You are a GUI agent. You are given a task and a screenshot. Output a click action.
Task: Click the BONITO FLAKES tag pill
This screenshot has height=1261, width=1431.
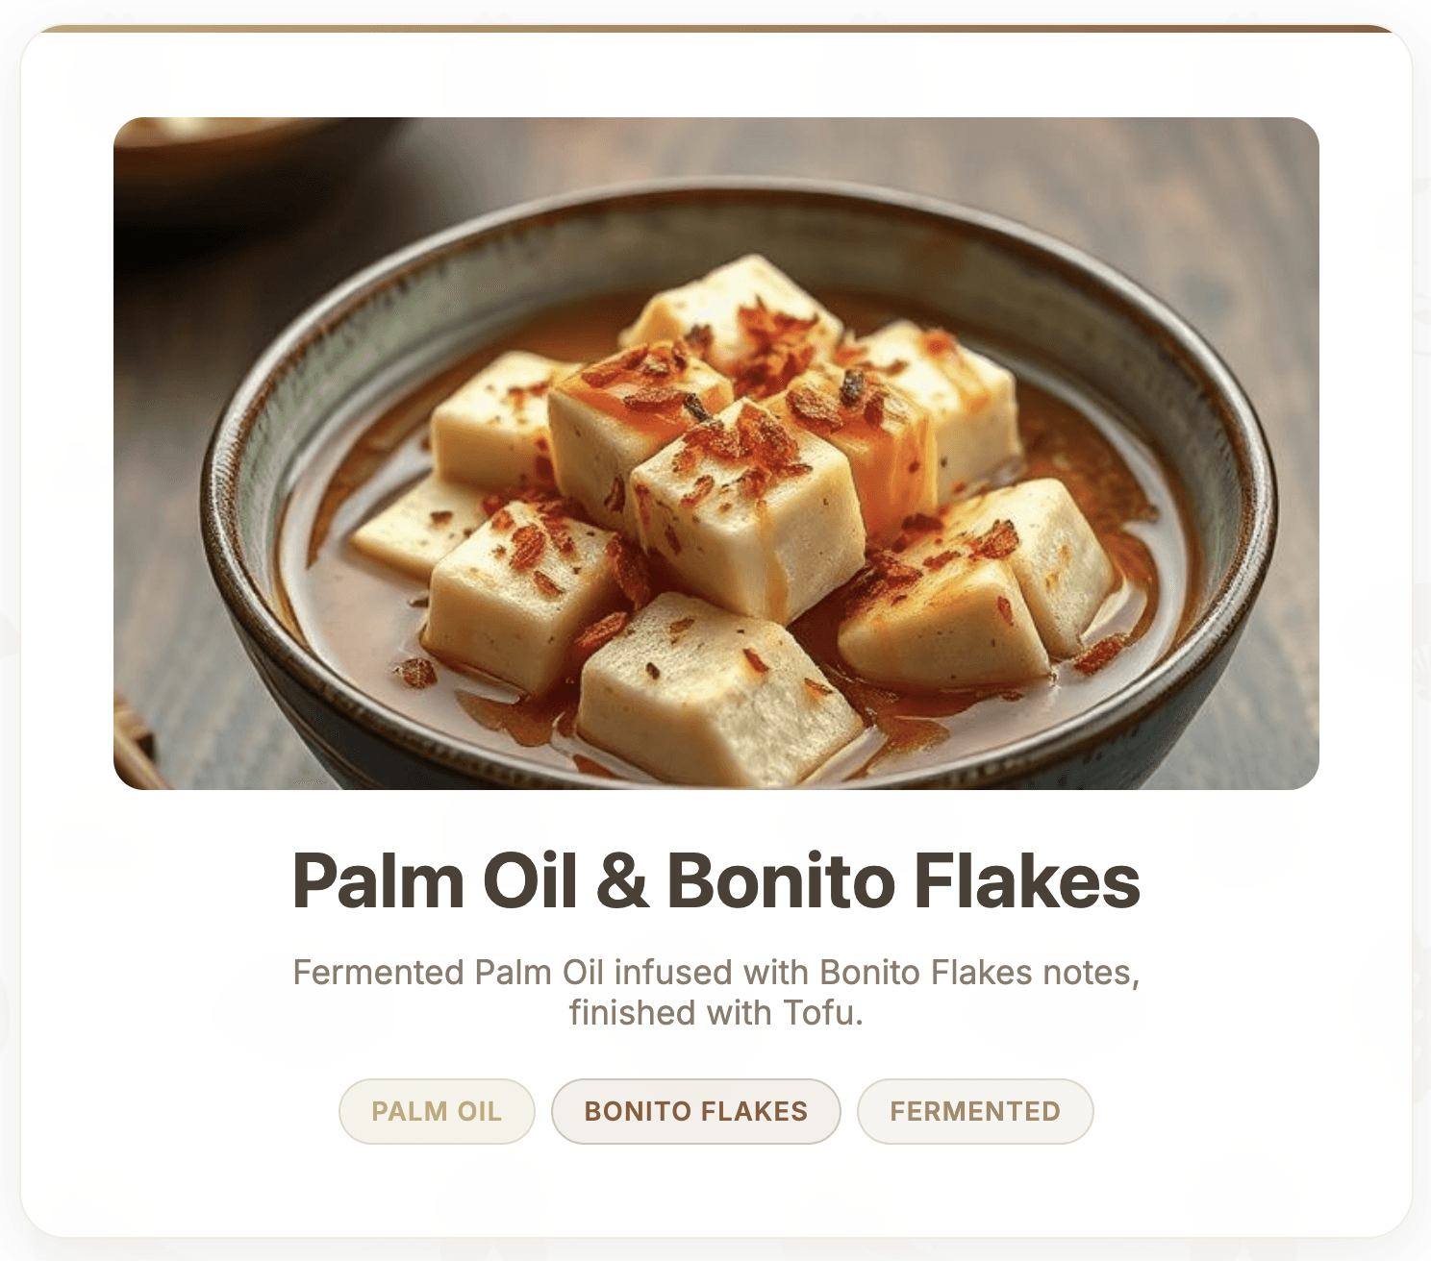click(696, 1111)
